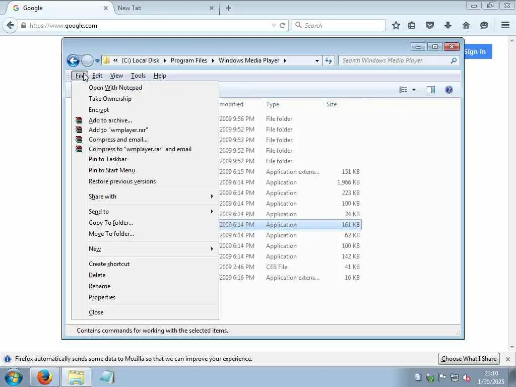Open Firefox downloads arrow icon

point(448,25)
